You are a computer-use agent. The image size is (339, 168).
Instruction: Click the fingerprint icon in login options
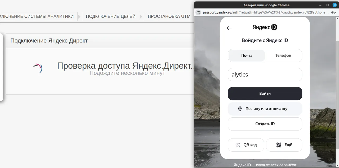[240, 109]
